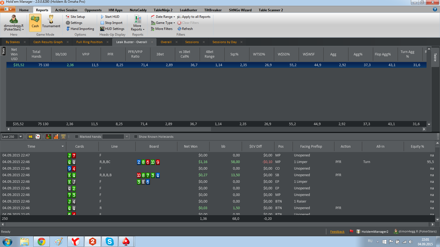
Task: Close the Full Ring Position tab
Action: pyautogui.click(x=108, y=42)
